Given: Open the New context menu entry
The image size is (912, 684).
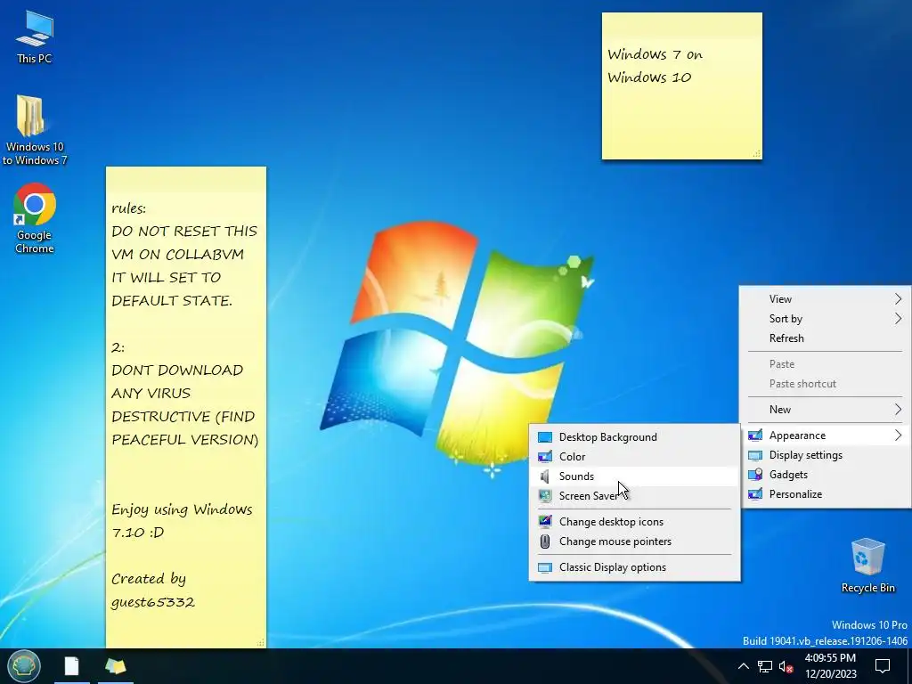Looking at the screenshot, I should coord(826,410).
